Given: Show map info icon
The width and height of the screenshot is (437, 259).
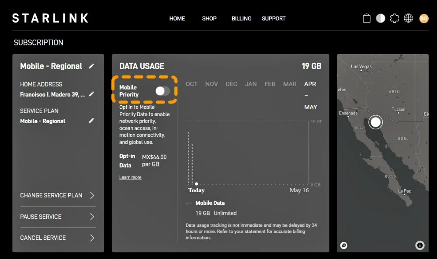Looking at the screenshot, I should (x=420, y=245).
